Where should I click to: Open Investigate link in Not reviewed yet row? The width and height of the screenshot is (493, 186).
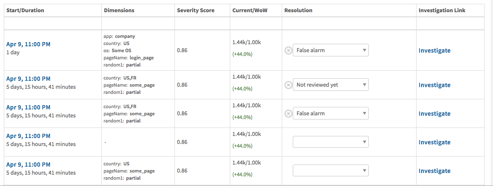click(434, 85)
